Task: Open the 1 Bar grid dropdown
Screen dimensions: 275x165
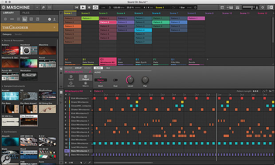Action: coord(182,8)
